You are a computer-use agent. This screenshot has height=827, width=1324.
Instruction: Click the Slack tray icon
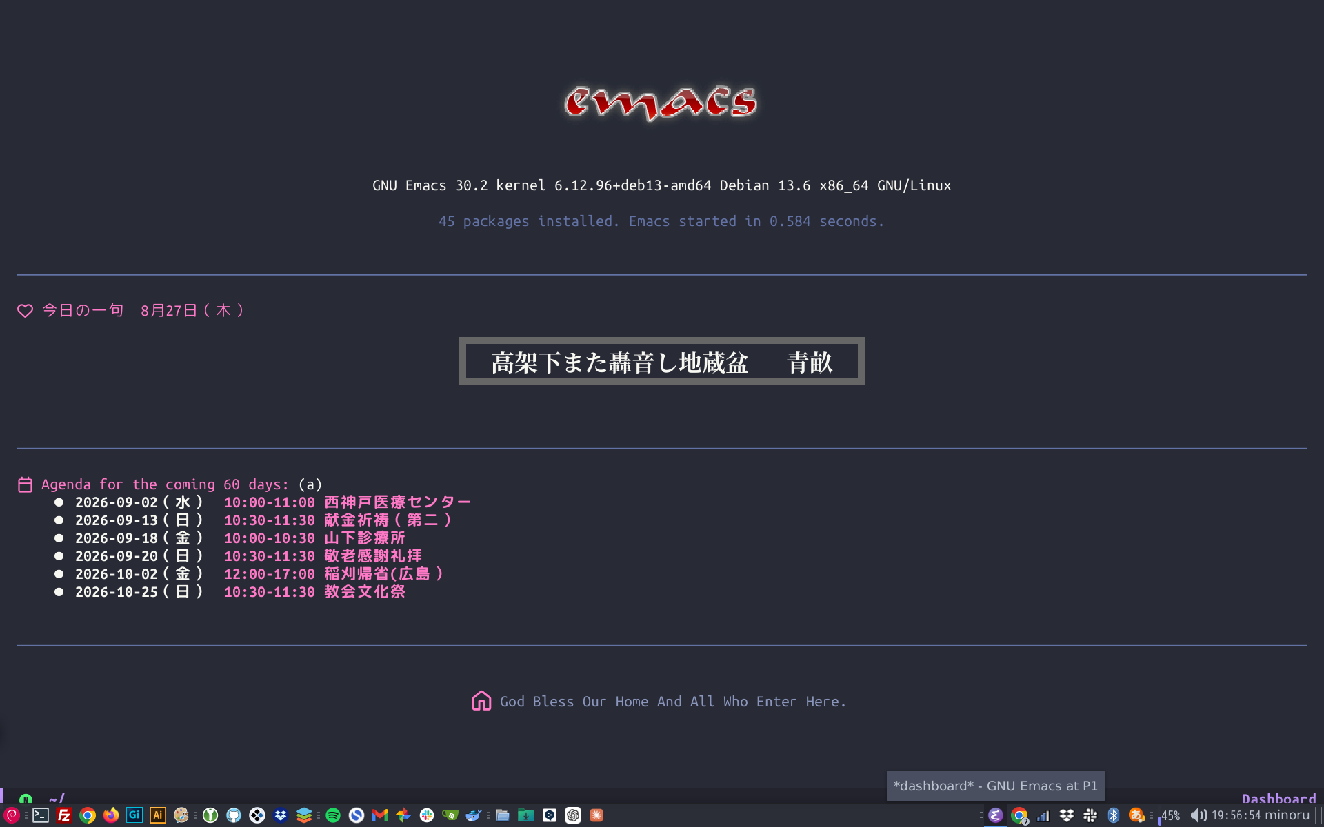coord(1090,815)
